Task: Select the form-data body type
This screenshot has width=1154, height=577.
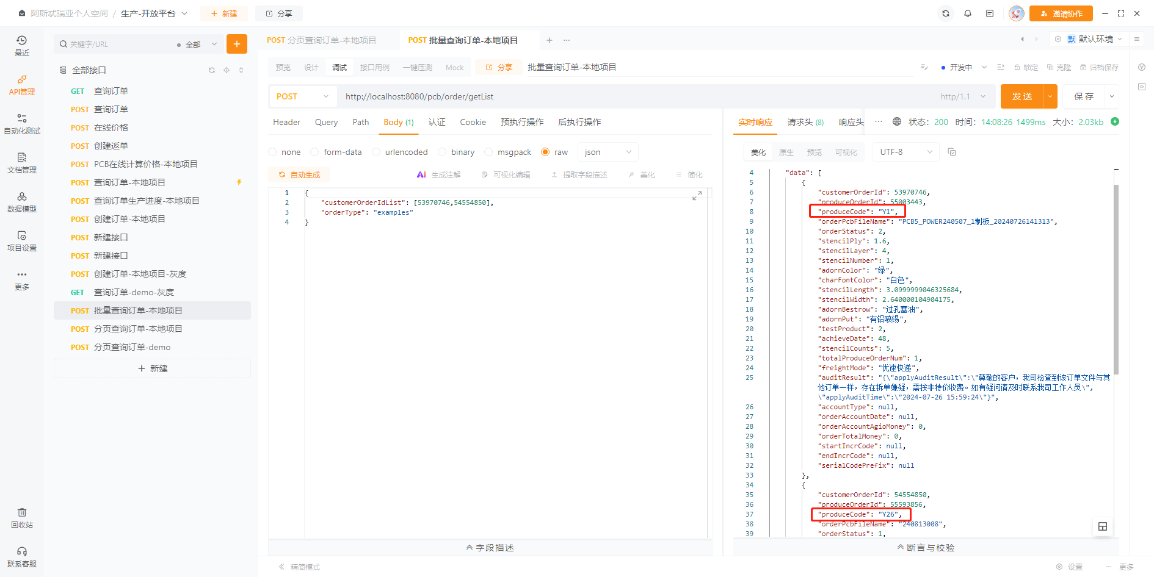Action: (315, 152)
